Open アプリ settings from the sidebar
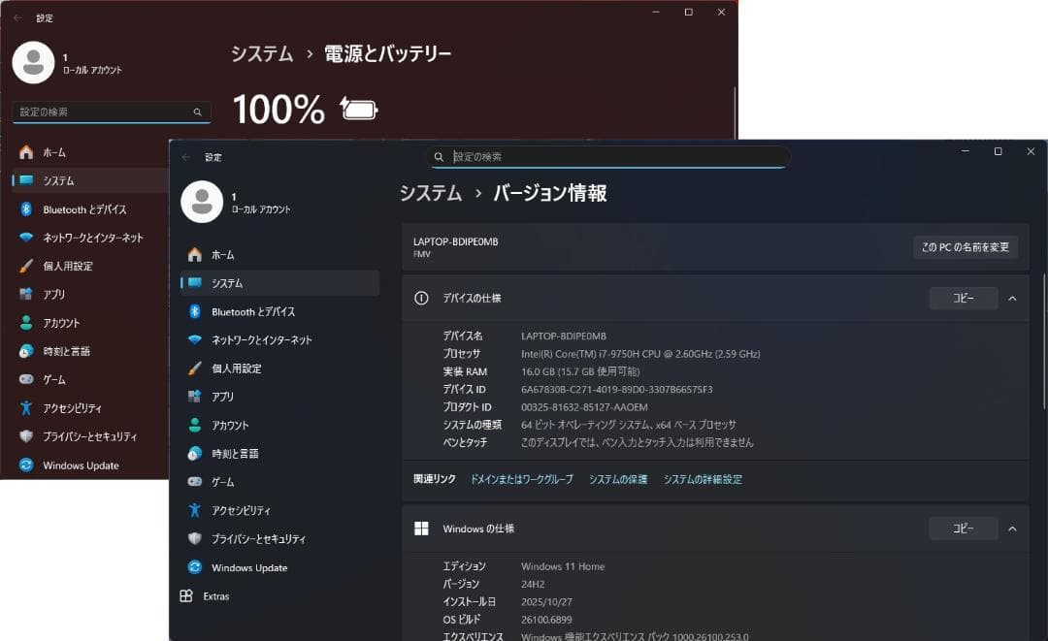Image resolution: width=1048 pixels, height=641 pixels. (x=221, y=396)
